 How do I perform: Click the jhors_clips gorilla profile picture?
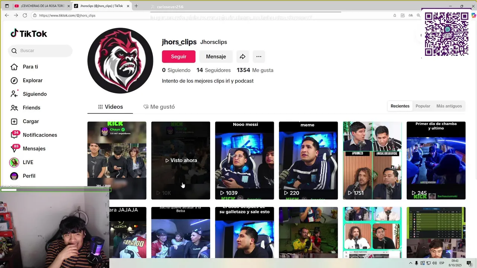point(120,61)
